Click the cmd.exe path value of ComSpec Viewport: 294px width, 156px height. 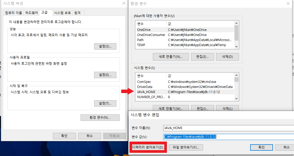192,82
